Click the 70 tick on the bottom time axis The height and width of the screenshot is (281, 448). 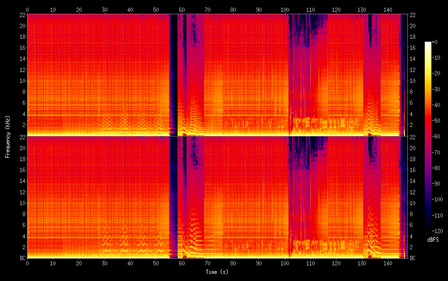(207, 263)
